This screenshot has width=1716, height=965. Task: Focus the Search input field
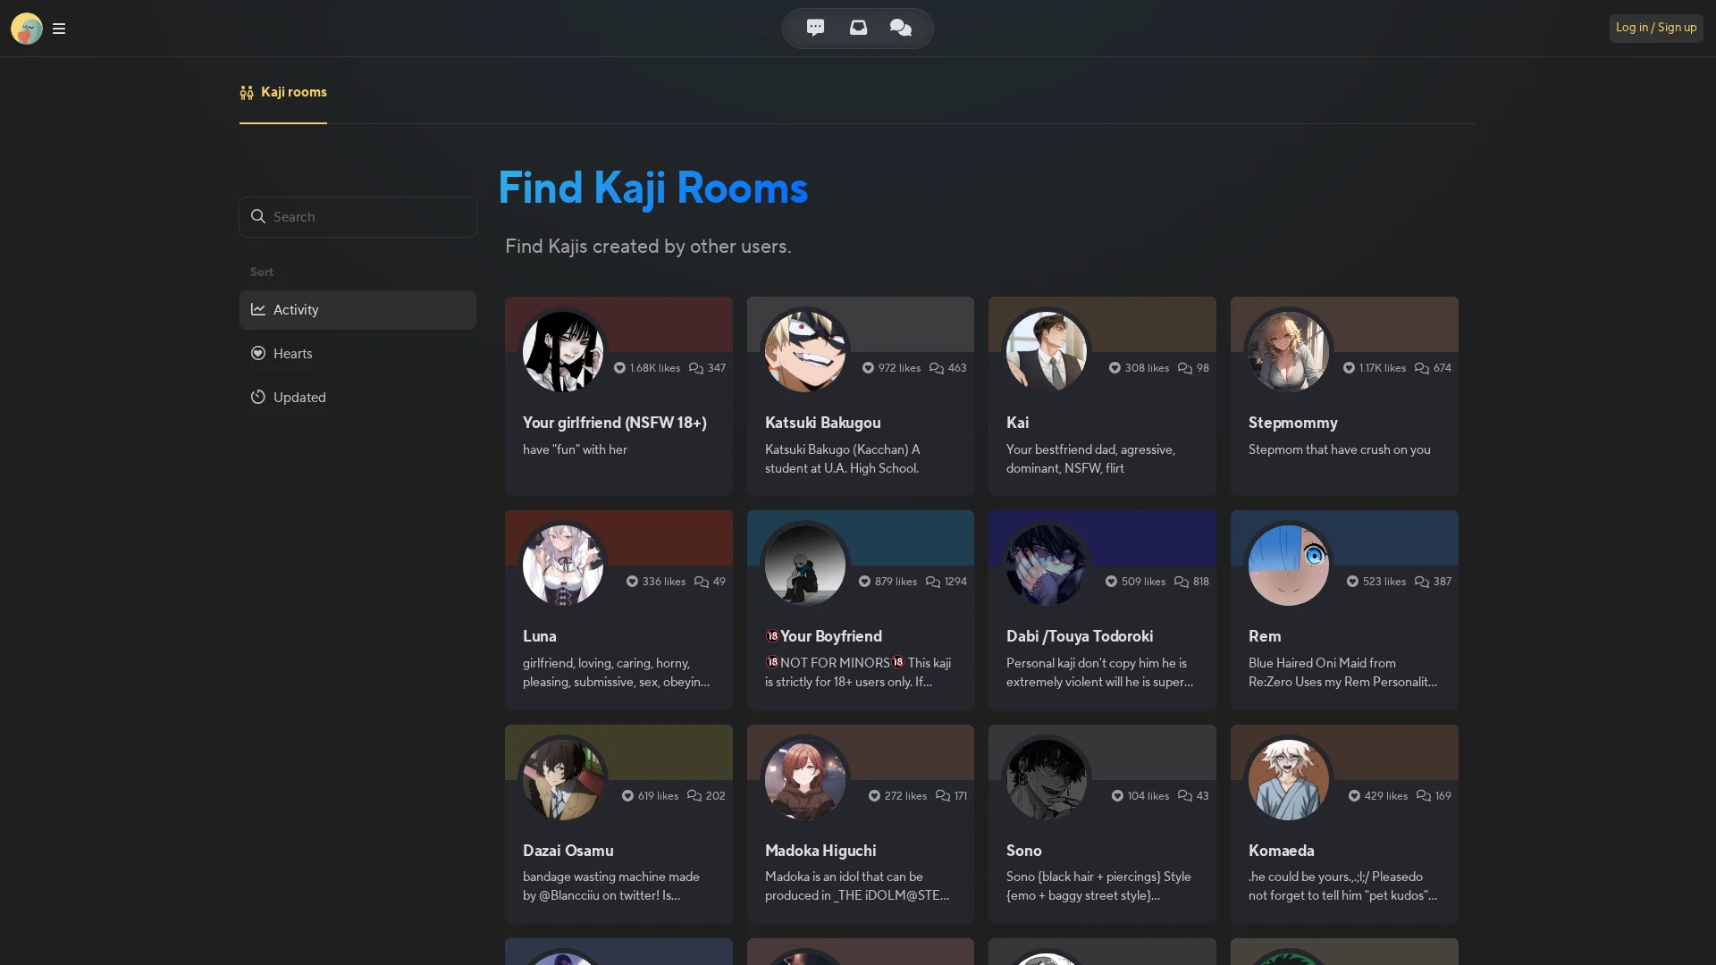point(357,217)
